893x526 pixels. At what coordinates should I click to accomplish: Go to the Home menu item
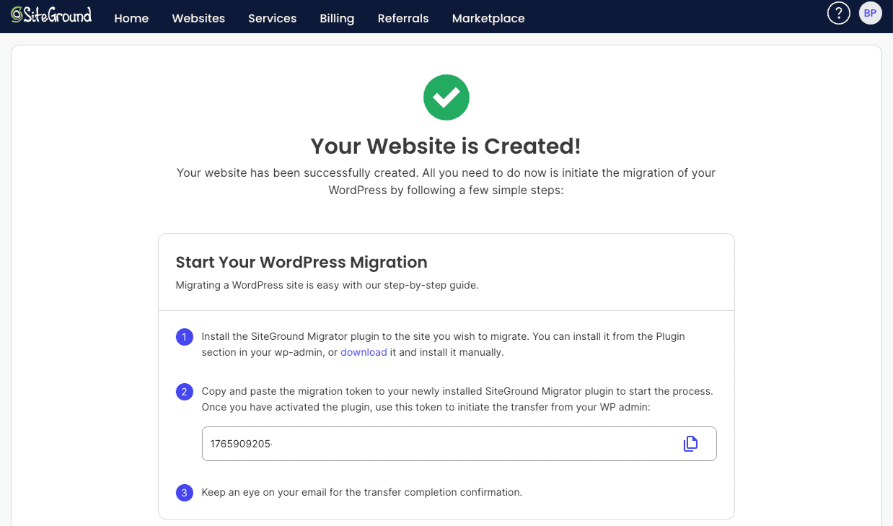(x=131, y=18)
